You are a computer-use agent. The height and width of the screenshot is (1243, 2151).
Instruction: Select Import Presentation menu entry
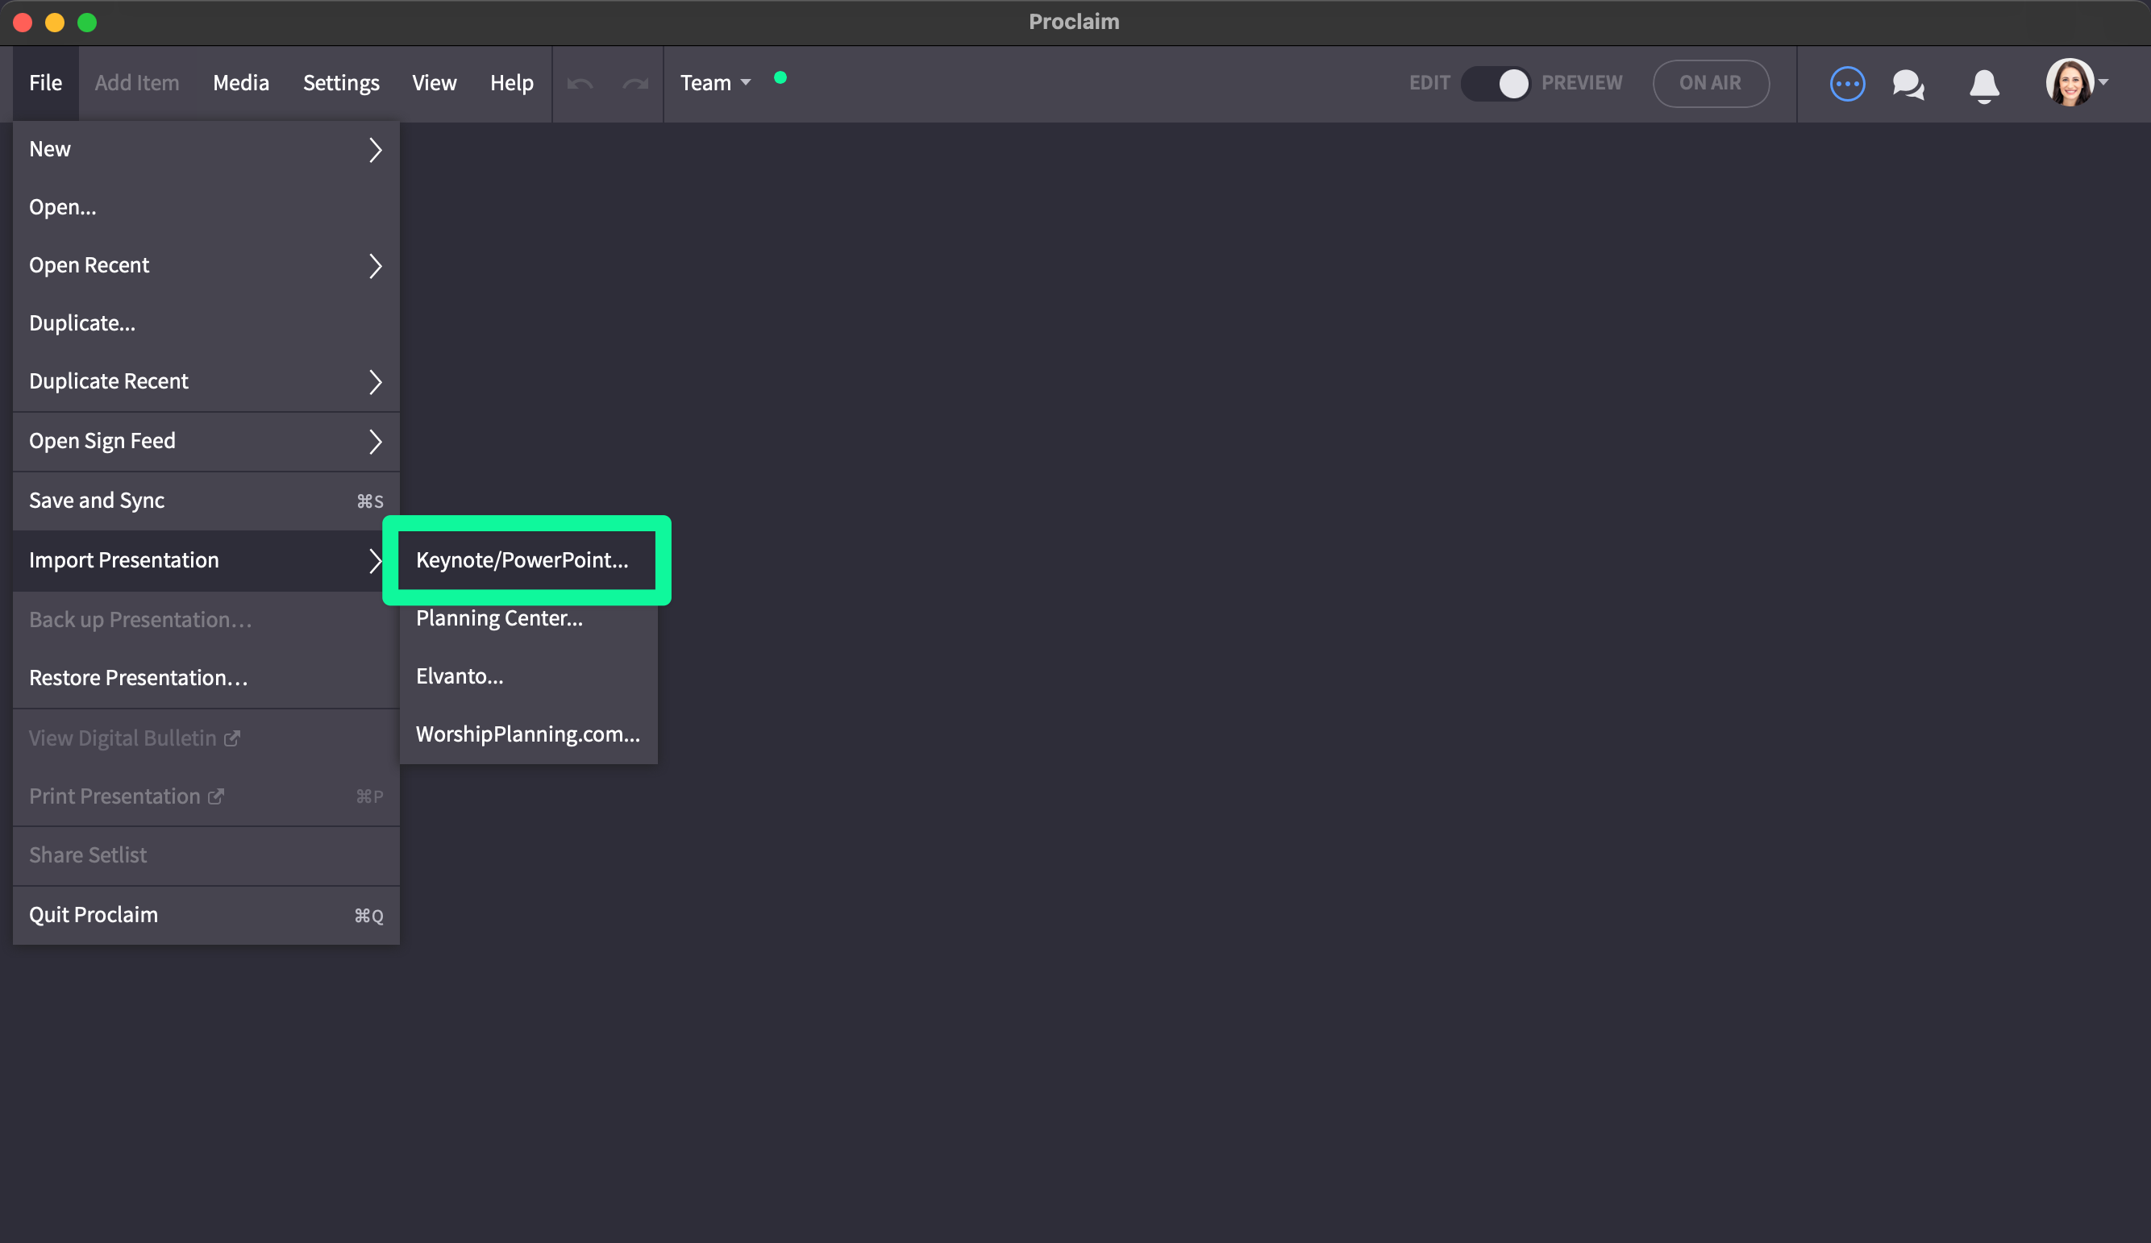206,561
